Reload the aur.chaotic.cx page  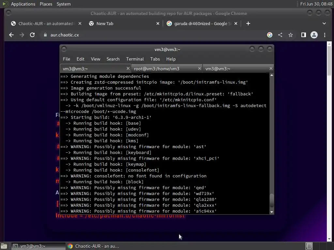point(32,35)
